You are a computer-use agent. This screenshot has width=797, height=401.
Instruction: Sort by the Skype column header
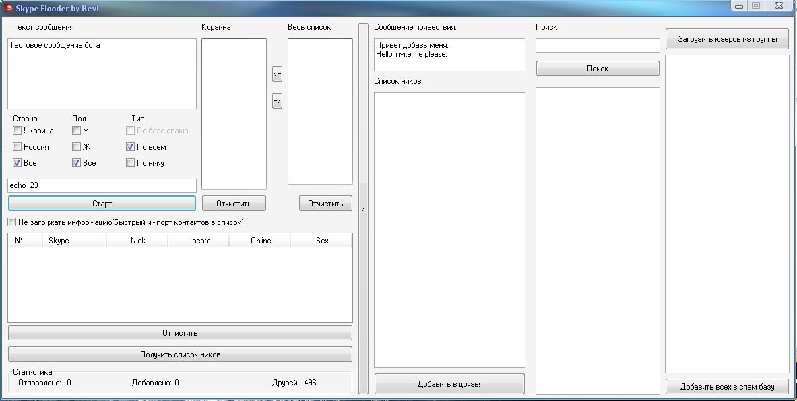point(75,241)
